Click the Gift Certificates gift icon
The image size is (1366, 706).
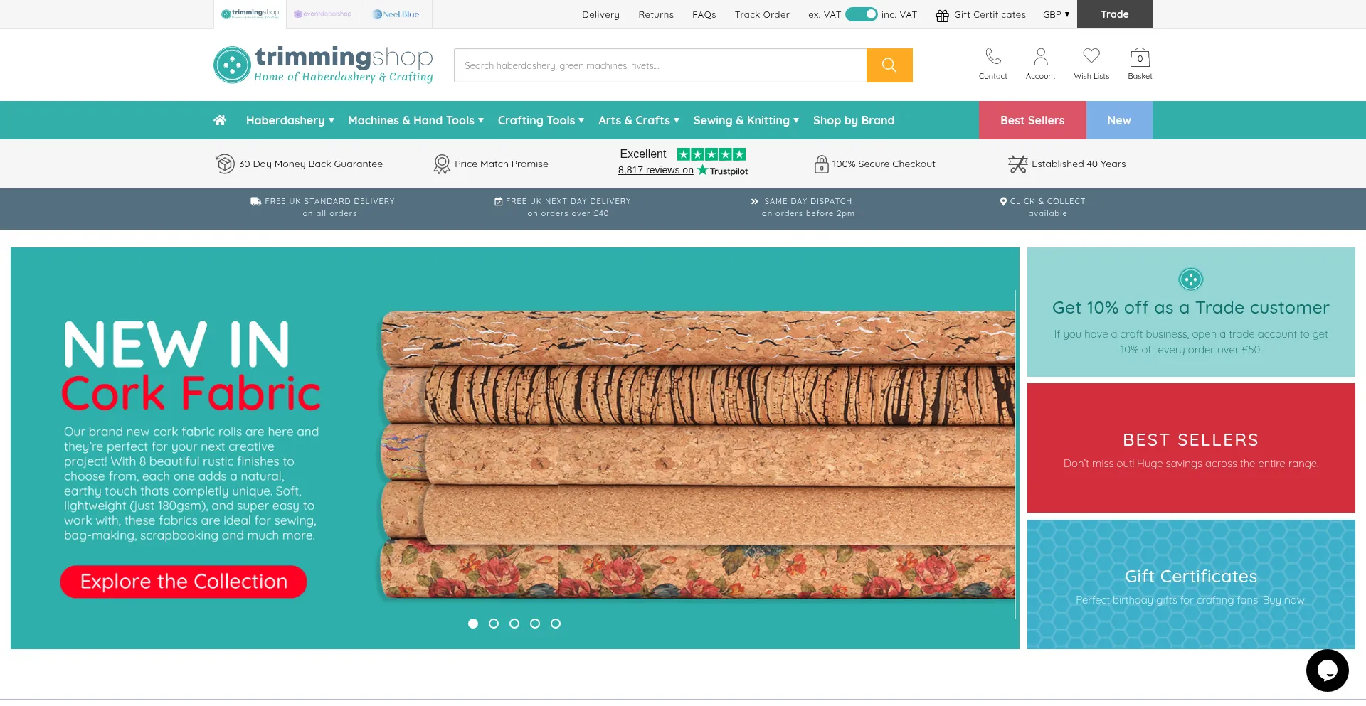tap(942, 15)
